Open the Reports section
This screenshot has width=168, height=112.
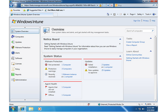tap(18, 74)
